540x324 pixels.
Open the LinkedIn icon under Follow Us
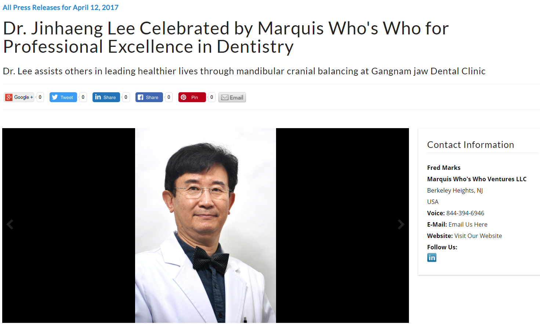[432, 258]
